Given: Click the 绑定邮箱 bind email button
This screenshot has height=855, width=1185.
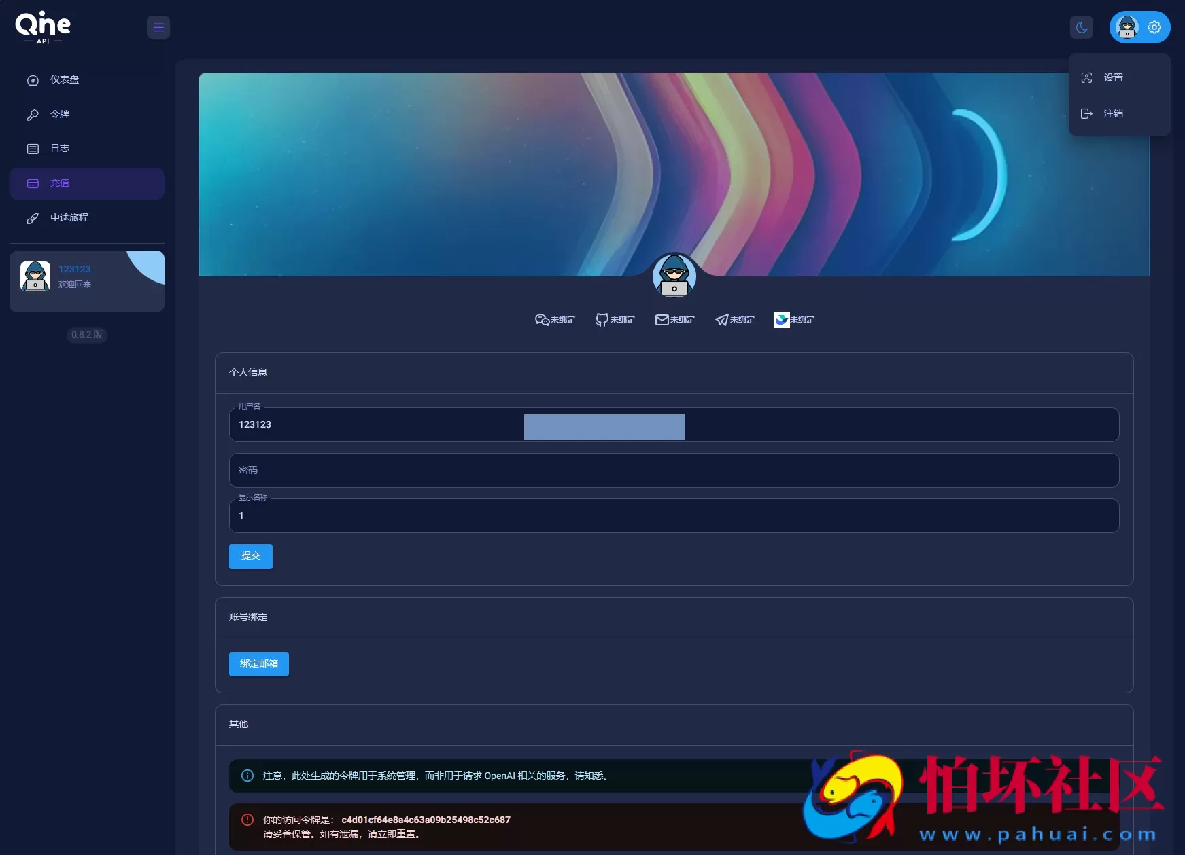Looking at the screenshot, I should 258,664.
